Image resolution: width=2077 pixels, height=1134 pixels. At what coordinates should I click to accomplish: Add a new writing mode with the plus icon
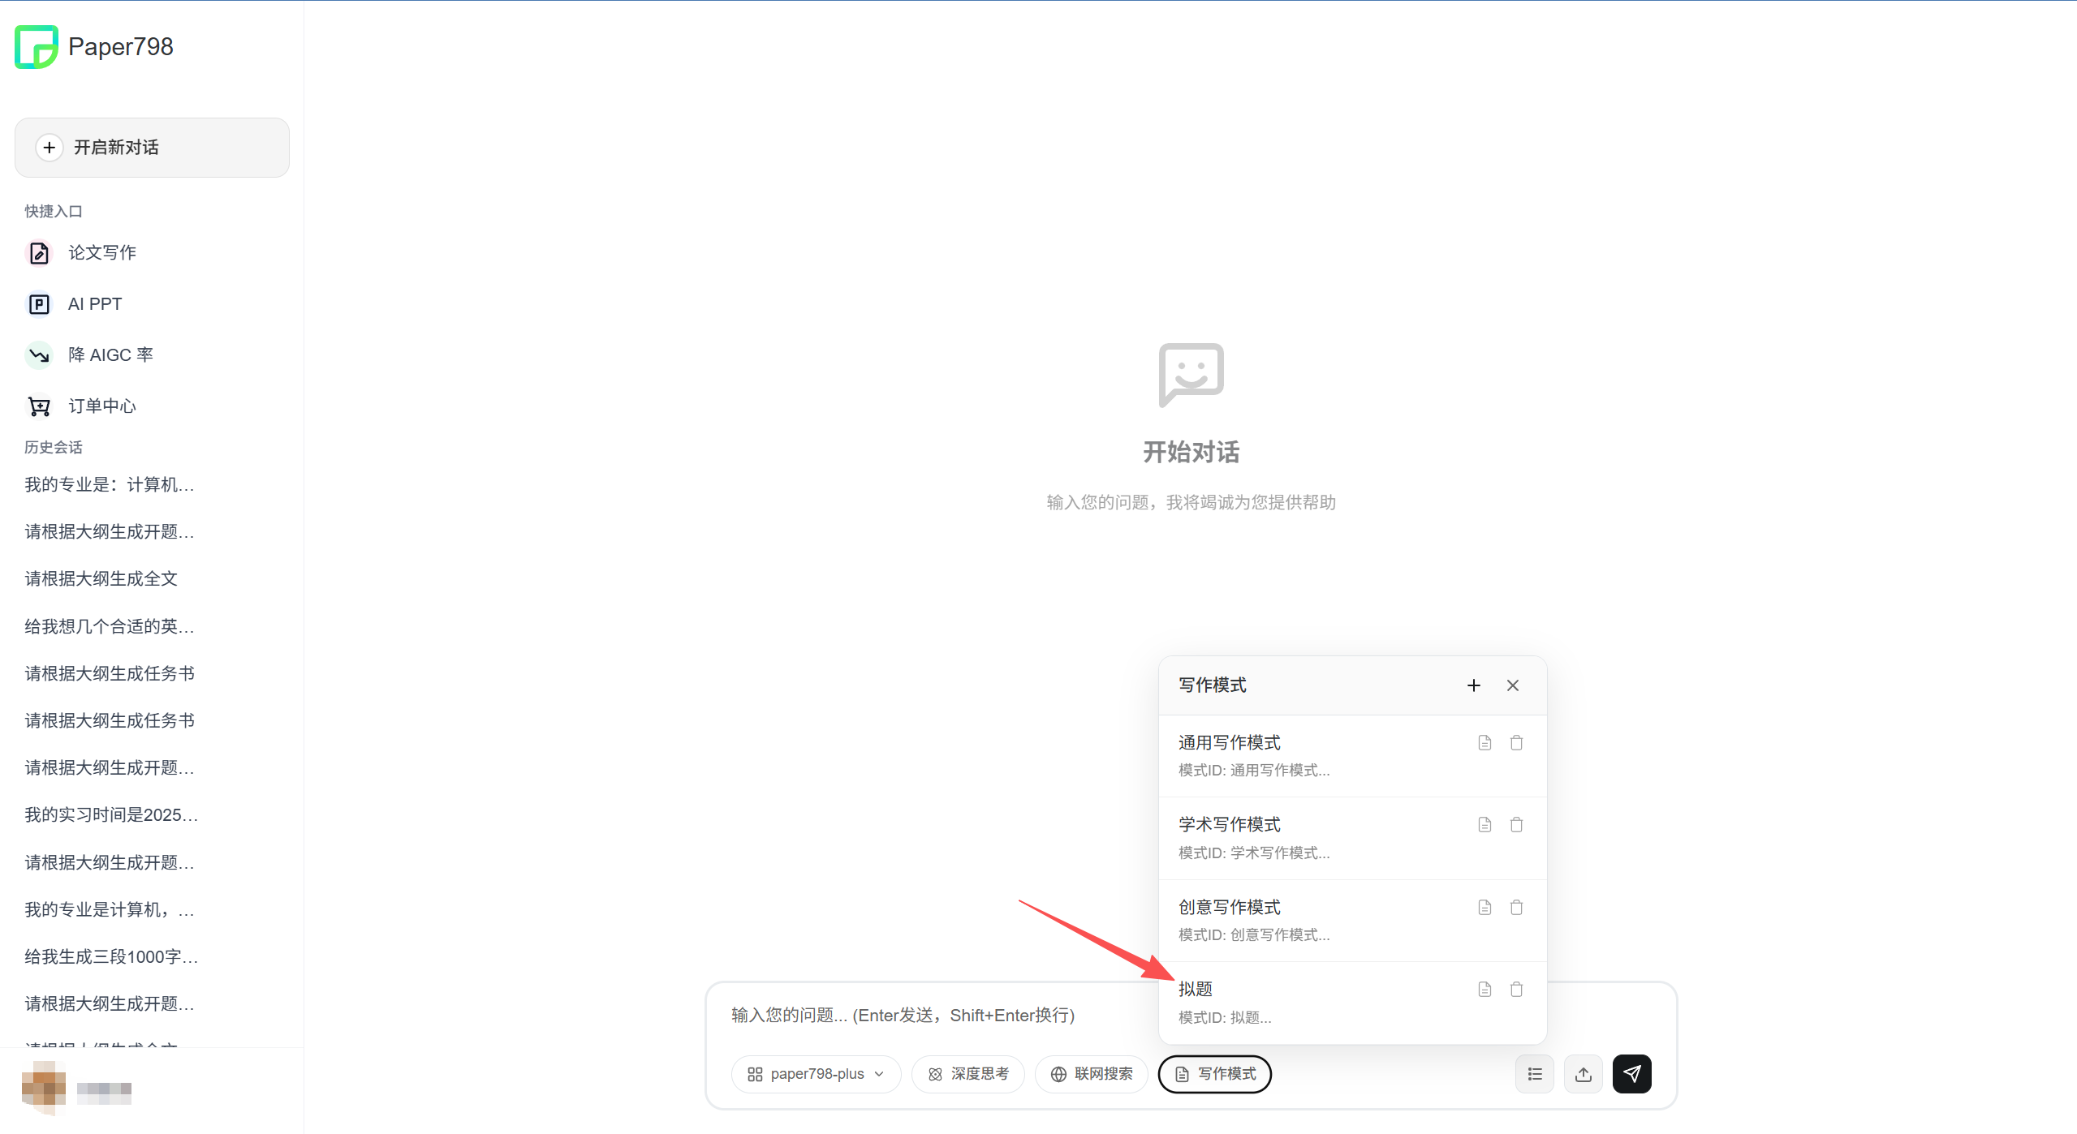click(1474, 685)
